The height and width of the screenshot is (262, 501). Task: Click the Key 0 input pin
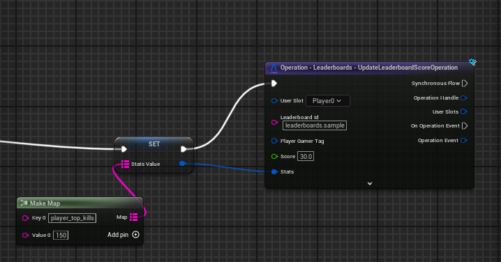(x=25, y=218)
